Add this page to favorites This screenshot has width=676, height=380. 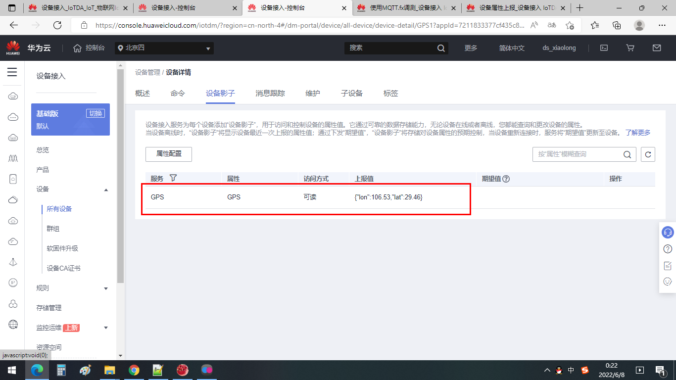pos(570,25)
